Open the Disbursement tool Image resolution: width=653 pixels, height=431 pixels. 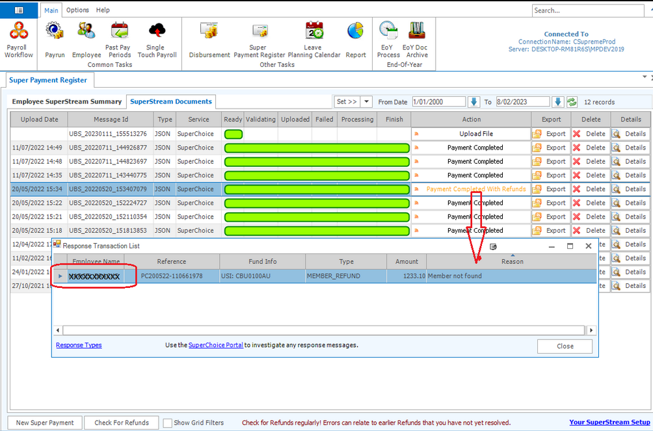(209, 39)
